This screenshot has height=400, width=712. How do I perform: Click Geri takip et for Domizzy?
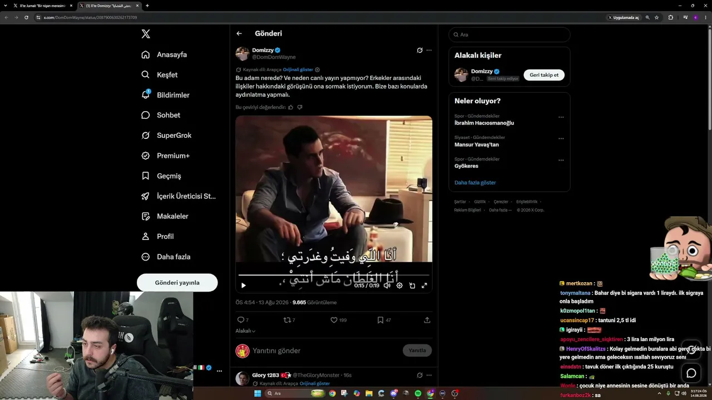click(544, 75)
